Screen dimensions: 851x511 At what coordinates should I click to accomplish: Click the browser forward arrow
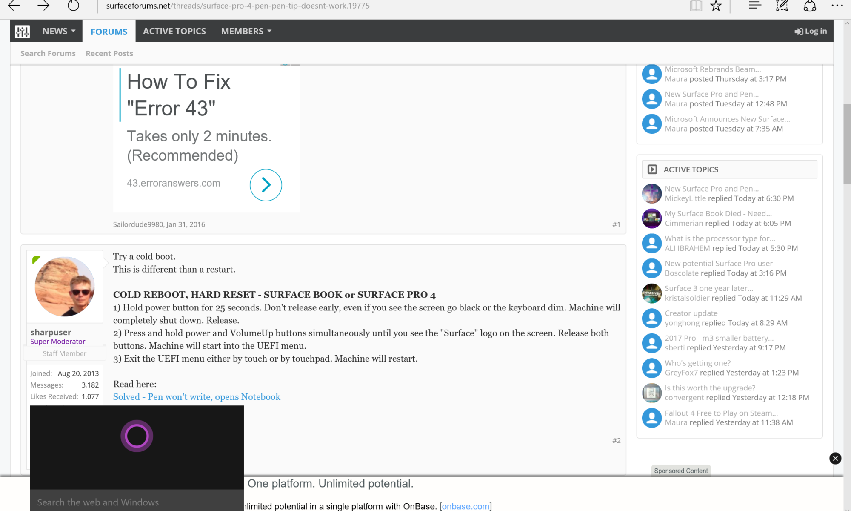[43, 6]
